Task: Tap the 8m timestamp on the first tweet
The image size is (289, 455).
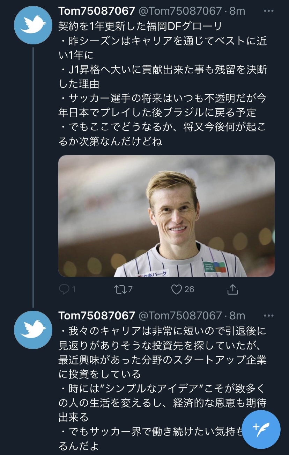Action: (x=237, y=11)
